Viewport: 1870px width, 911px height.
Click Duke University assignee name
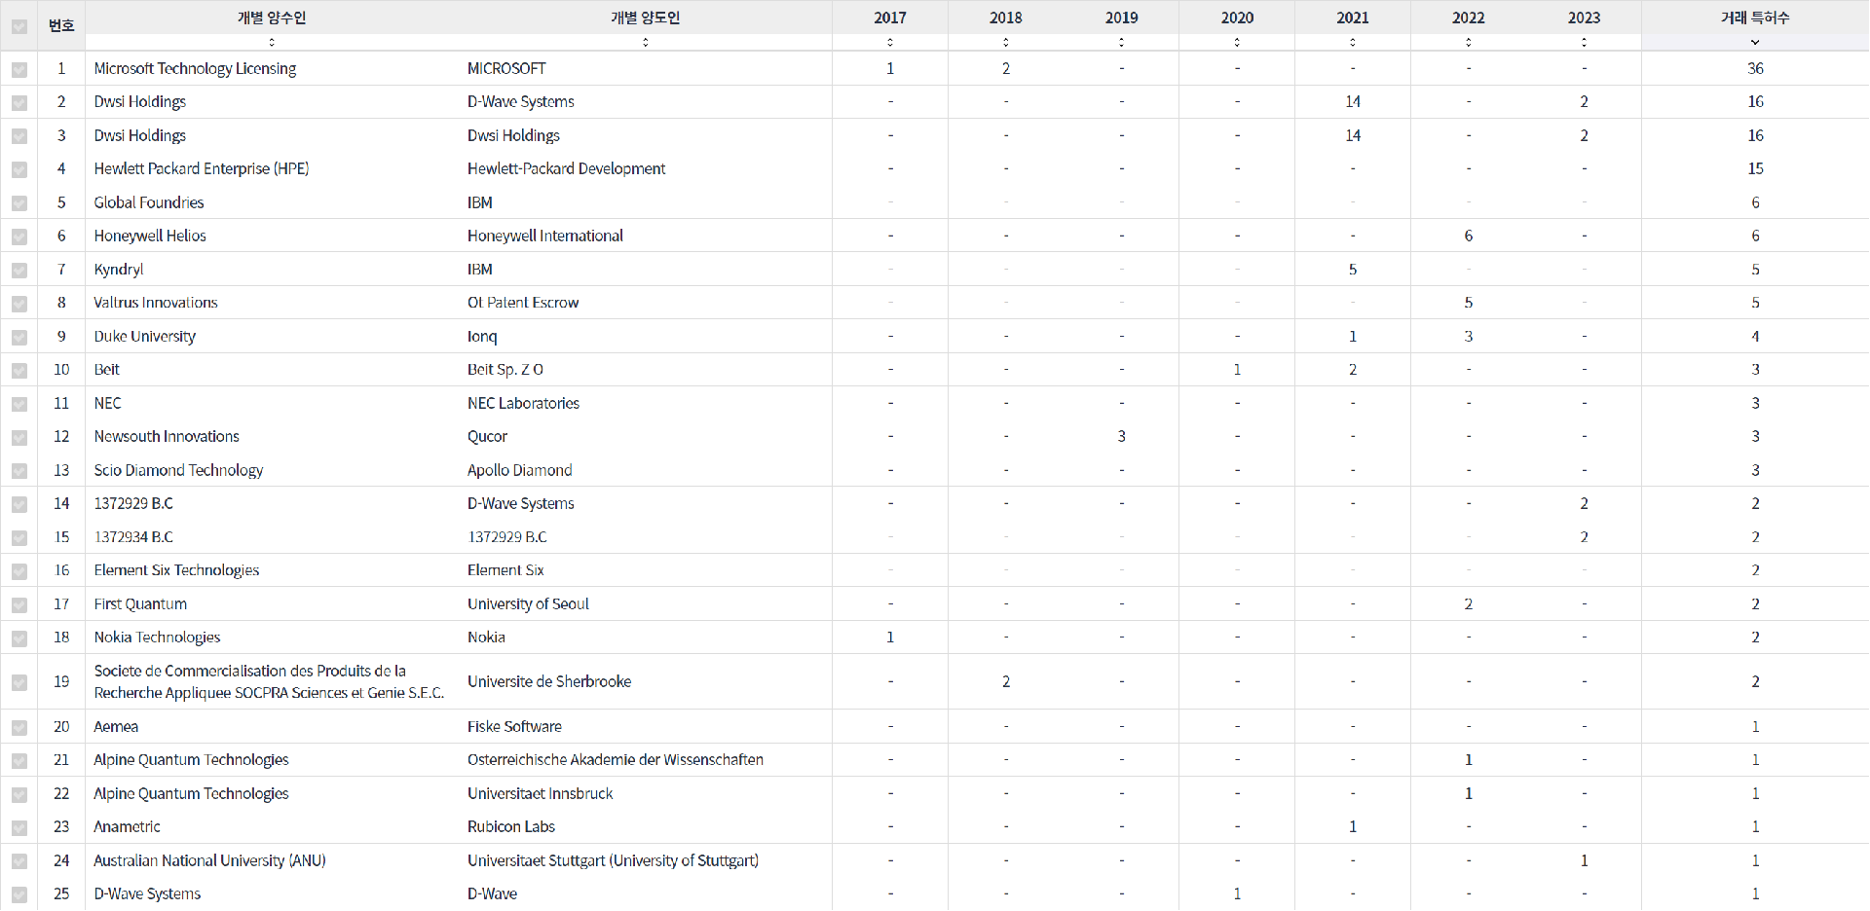145,336
